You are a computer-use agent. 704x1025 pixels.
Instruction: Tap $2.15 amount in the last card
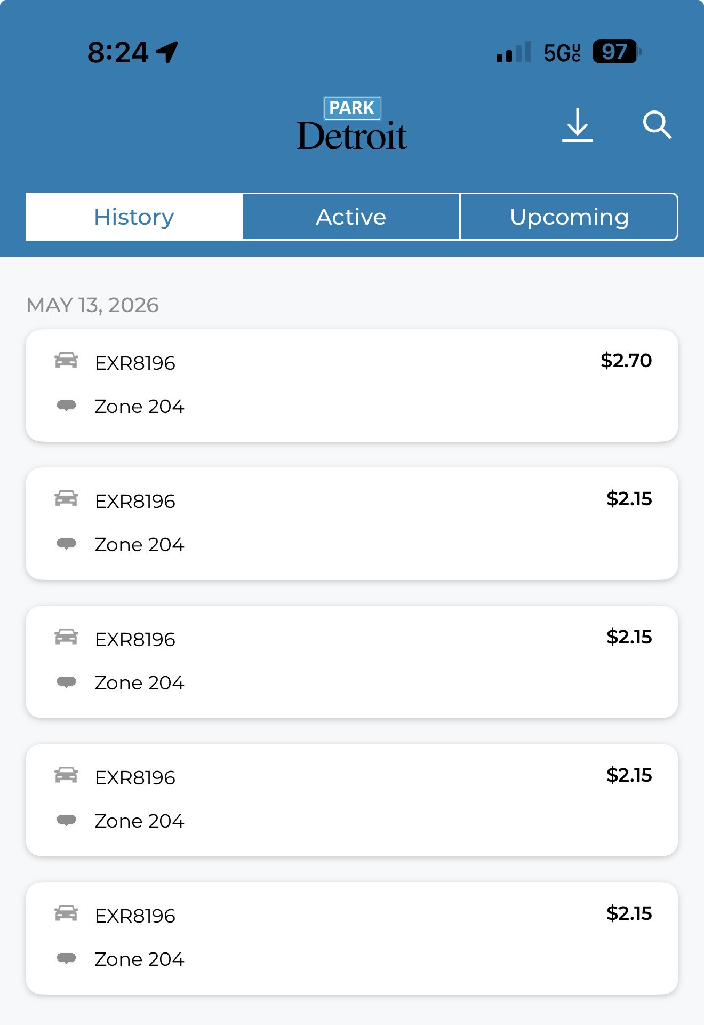[x=629, y=913]
